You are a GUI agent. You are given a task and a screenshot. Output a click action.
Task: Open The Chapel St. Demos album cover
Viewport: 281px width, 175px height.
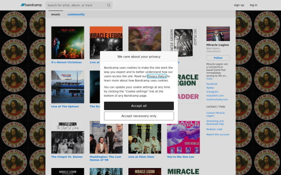point(67,137)
